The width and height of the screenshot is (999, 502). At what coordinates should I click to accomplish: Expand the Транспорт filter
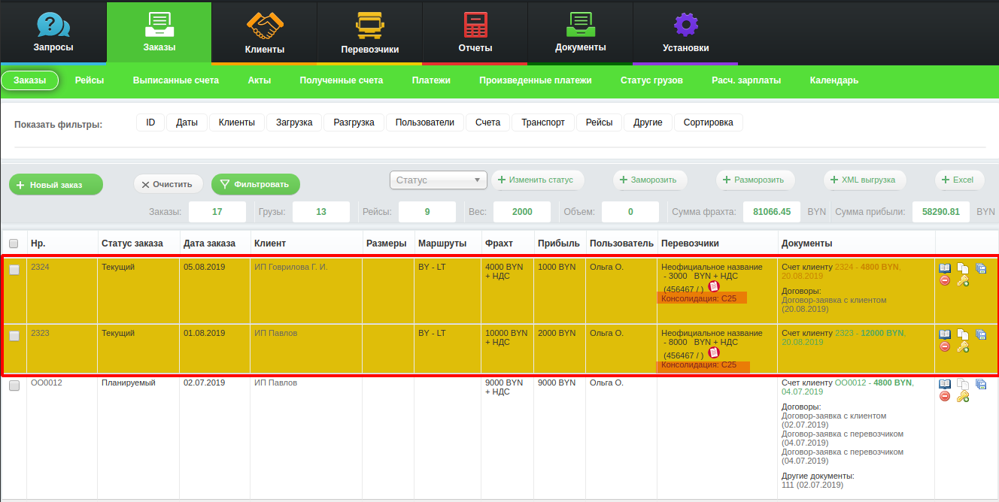point(543,122)
